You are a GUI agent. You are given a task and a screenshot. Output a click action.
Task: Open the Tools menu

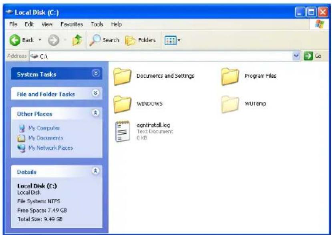[x=97, y=24]
